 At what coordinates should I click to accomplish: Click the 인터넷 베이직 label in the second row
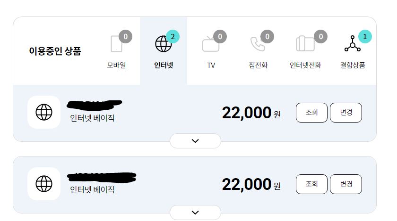point(93,190)
